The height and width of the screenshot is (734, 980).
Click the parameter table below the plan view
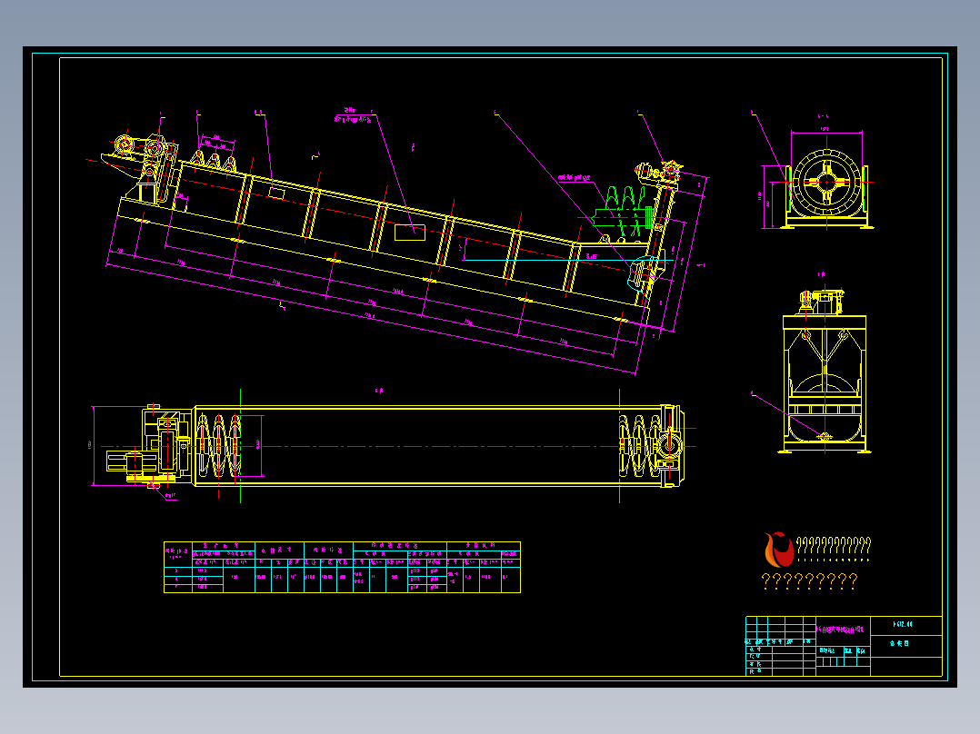click(x=342, y=567)
